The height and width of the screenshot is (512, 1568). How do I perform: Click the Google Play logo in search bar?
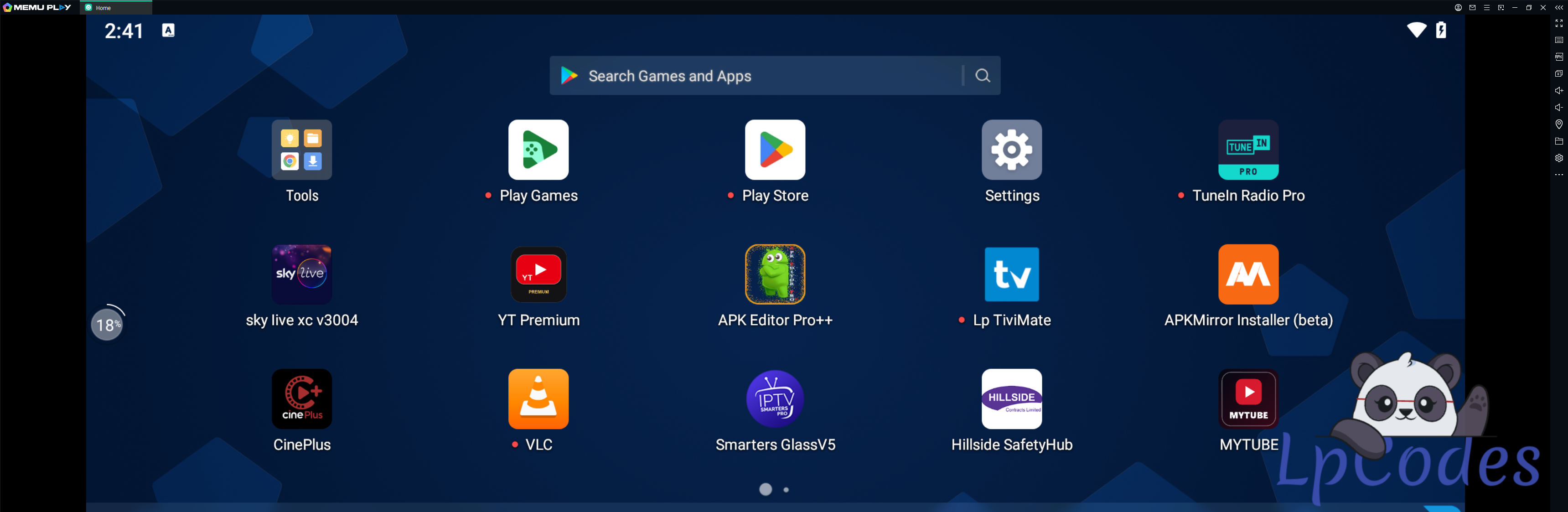tap(569, 76)
